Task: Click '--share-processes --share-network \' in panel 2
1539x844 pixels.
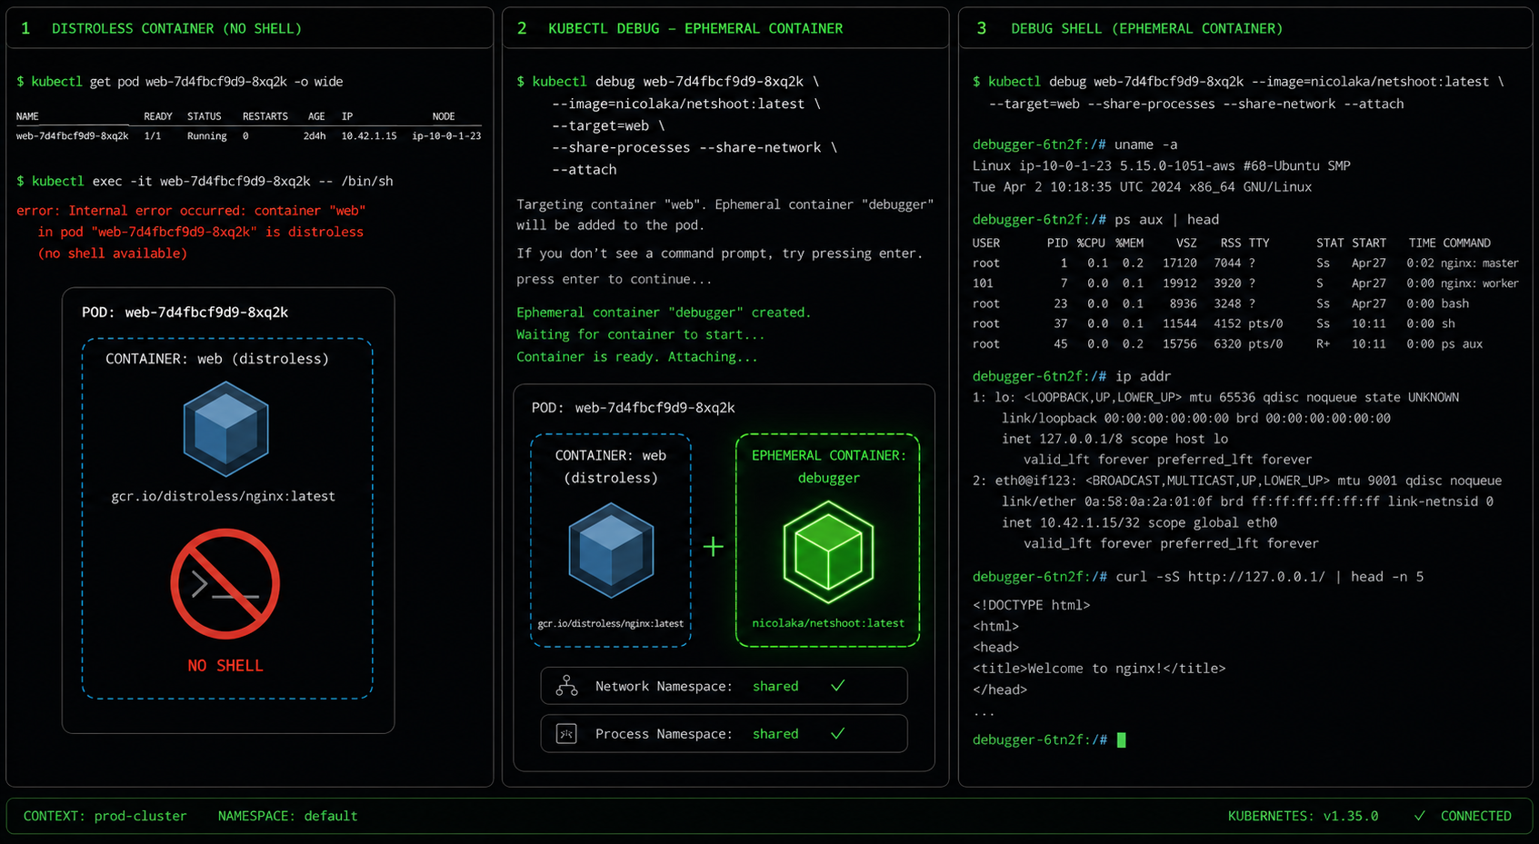Action: point(694,147)
